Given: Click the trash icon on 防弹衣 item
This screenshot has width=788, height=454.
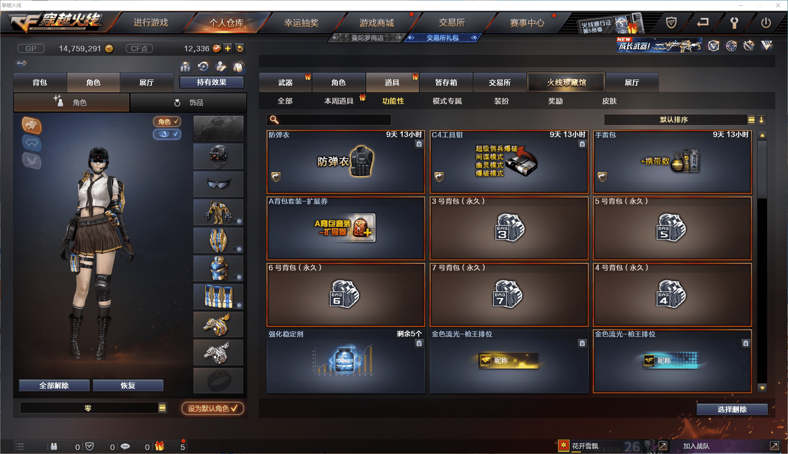Looking at the screenshot, I should (419, 144).
